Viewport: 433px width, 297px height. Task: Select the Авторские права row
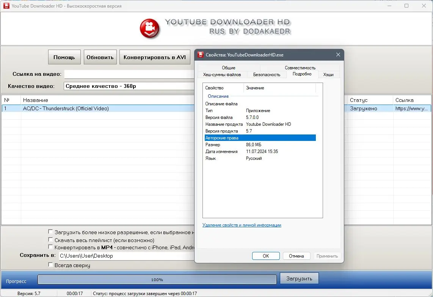pyautogui.click(x=260, y=138)
